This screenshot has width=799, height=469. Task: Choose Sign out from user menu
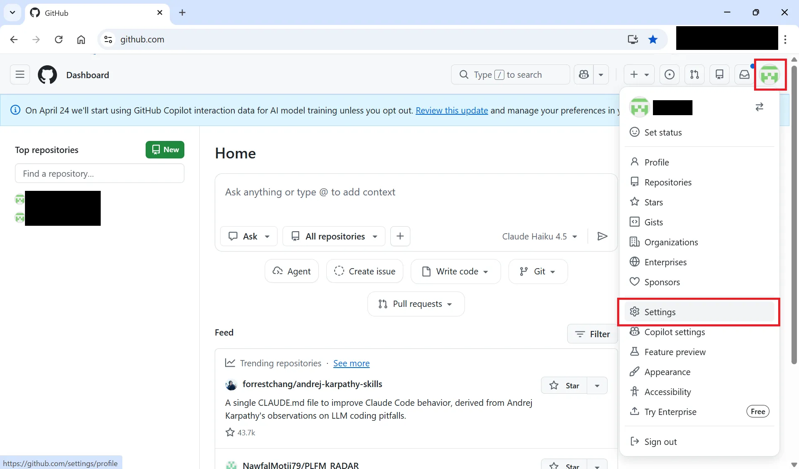point(660,442)
